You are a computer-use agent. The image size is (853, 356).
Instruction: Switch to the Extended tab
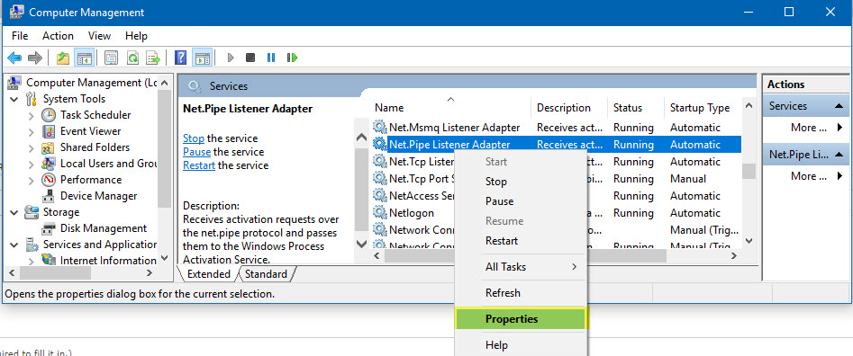(x=209, y=274)
